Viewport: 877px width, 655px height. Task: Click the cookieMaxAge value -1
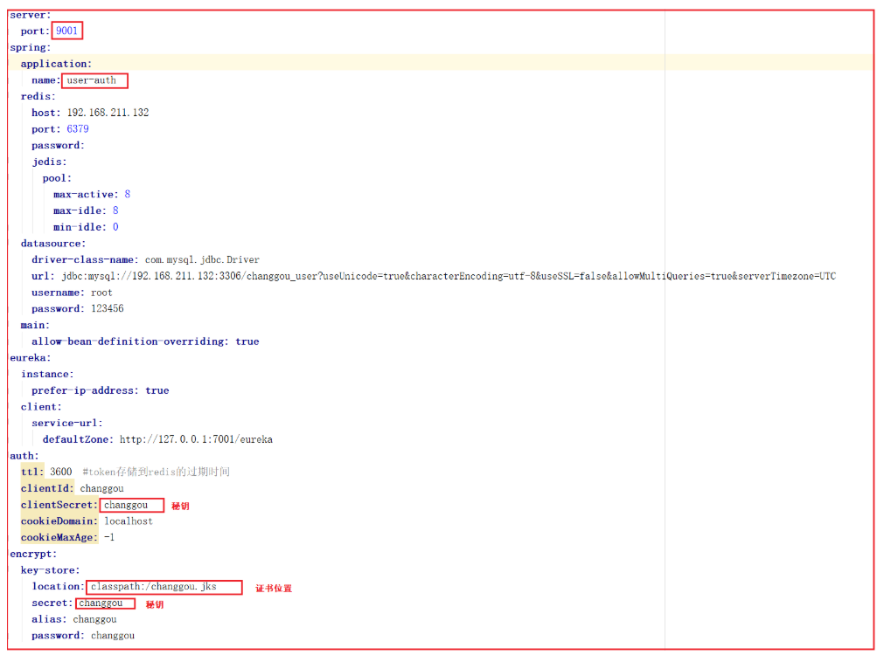[109, 537]
